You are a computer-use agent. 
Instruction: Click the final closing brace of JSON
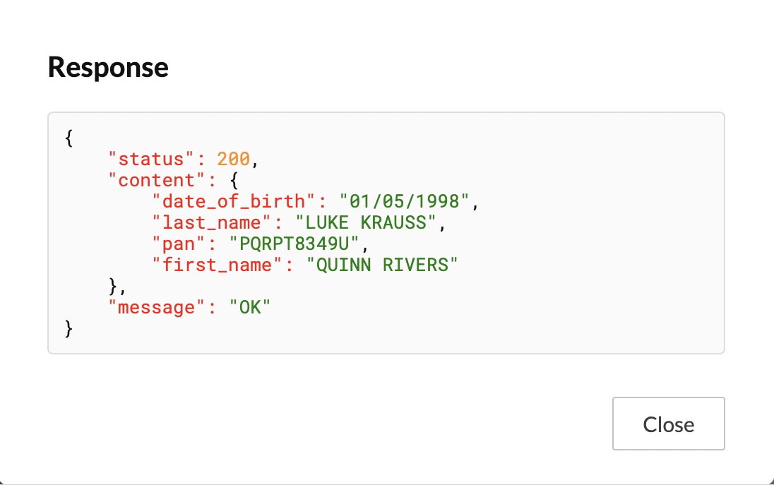click(x=69, y=328)
